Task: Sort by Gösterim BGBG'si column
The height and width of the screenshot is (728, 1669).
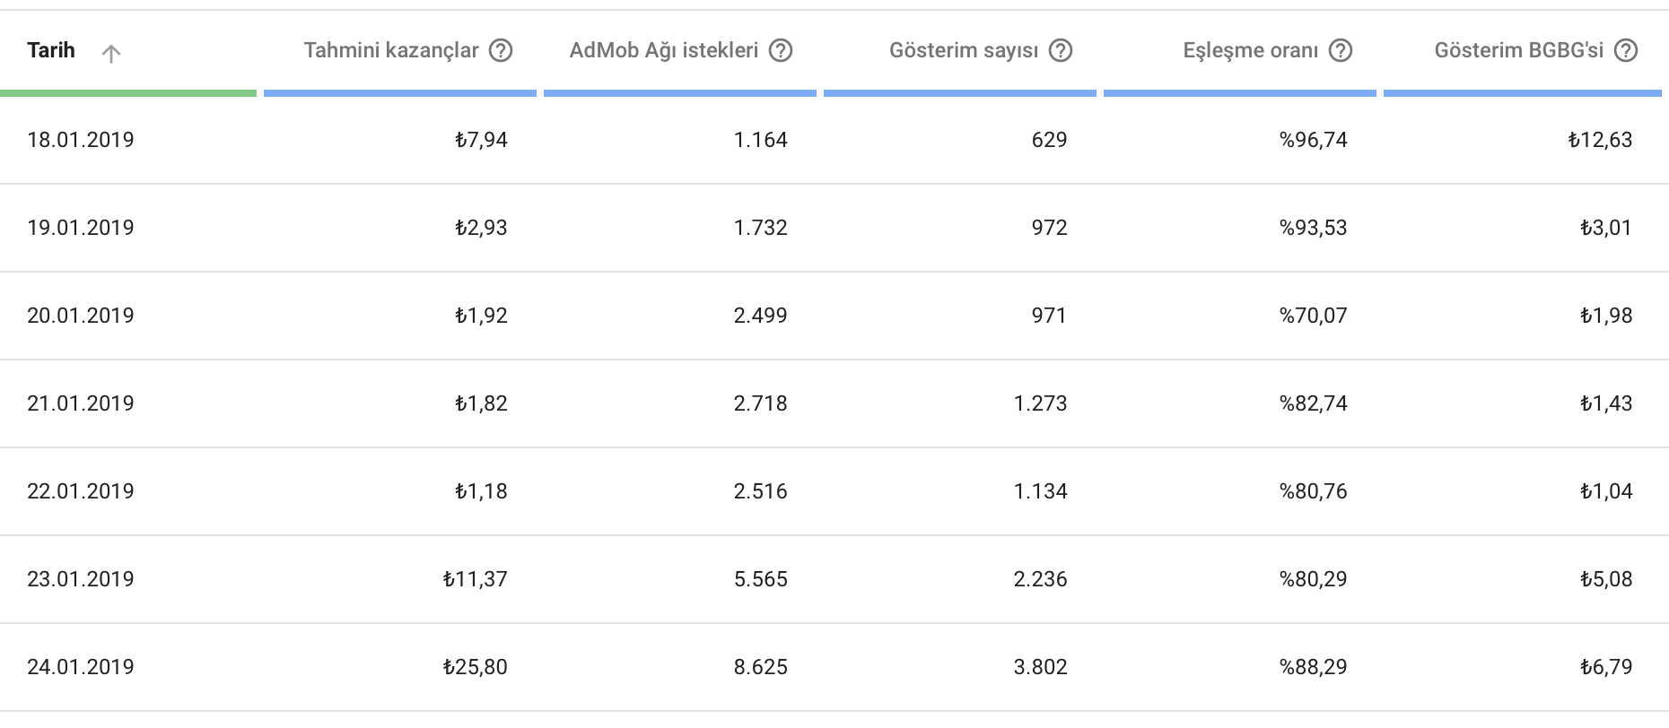Action: [1518, 50]
